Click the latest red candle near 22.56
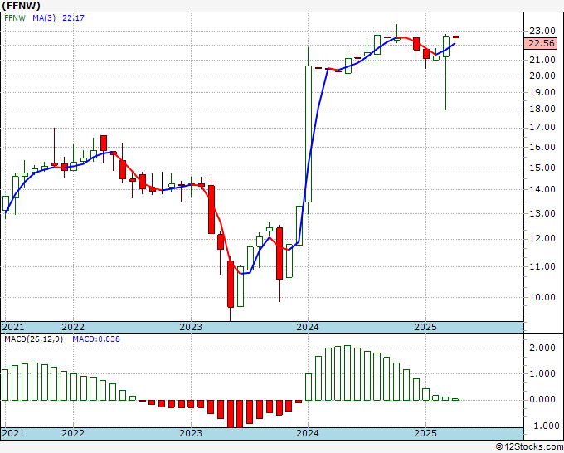The width and height of the screenshot is (564, 453). click(x=455, y=37)
